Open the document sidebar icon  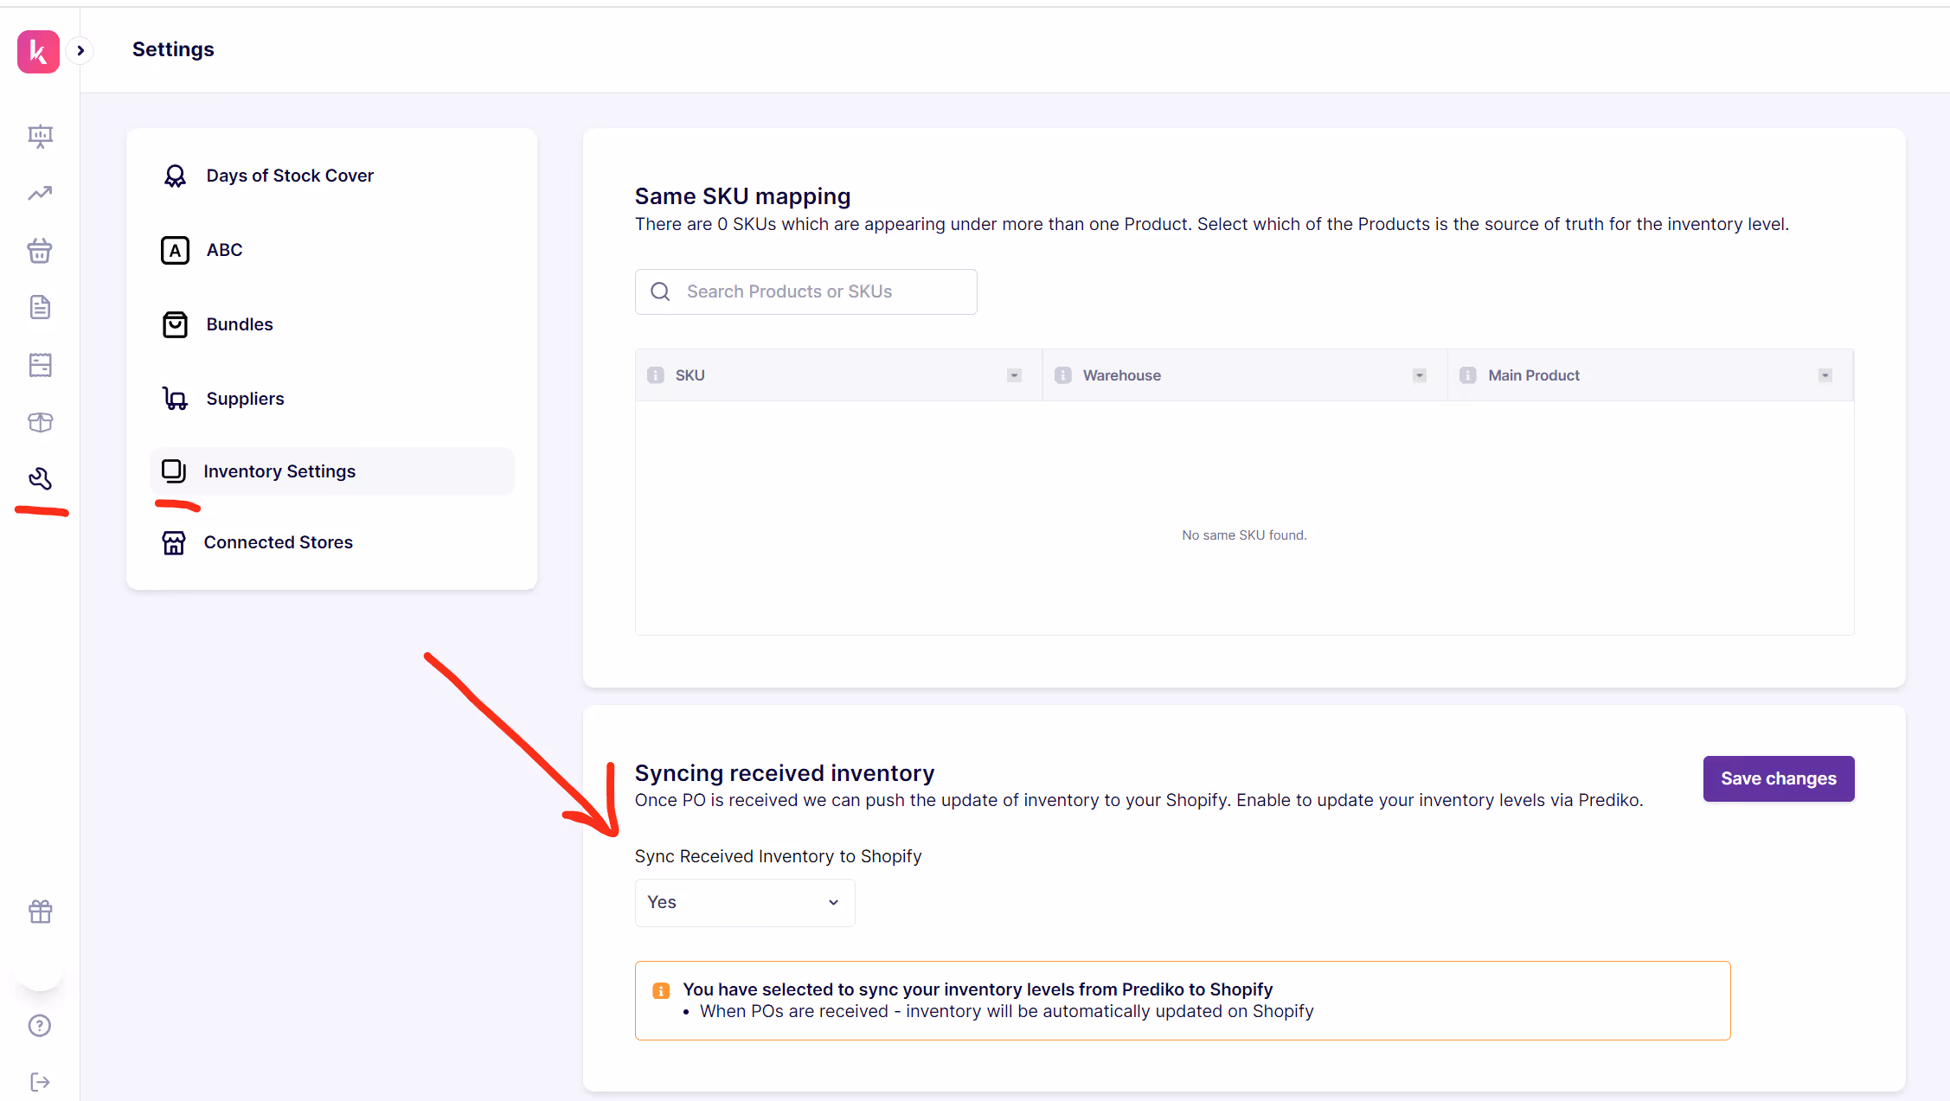(x=40, y=307)
